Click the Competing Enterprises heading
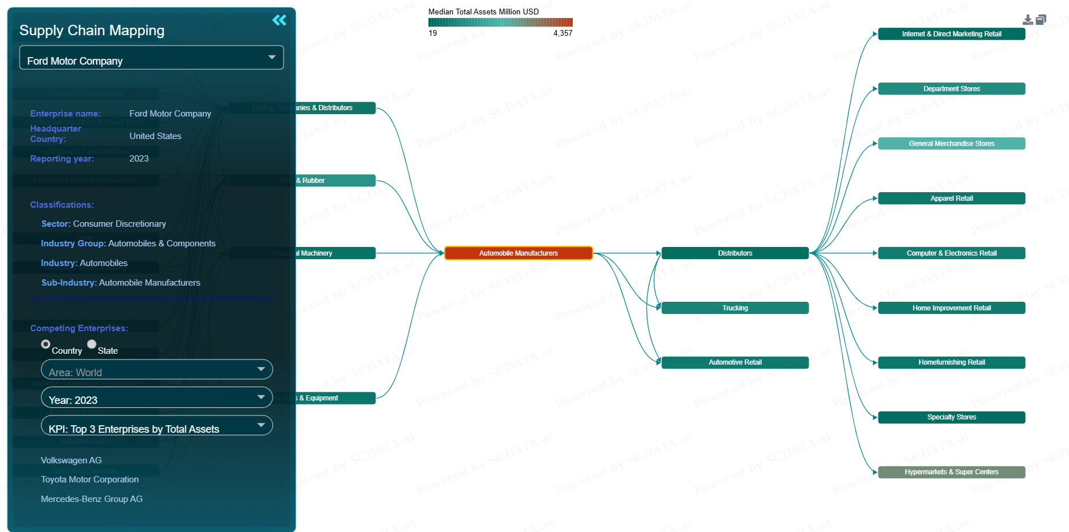Image resolution: width=1069 pixels, height=532 pixels. pyautogui.click(x=79, y=328)
